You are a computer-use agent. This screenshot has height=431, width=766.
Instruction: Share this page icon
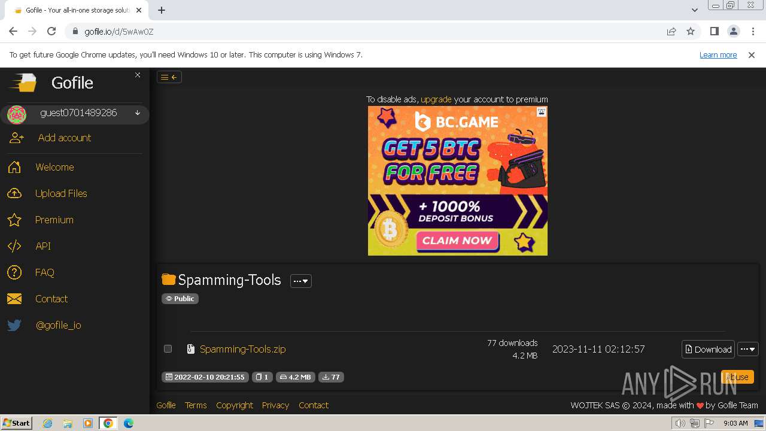point(671,31)
